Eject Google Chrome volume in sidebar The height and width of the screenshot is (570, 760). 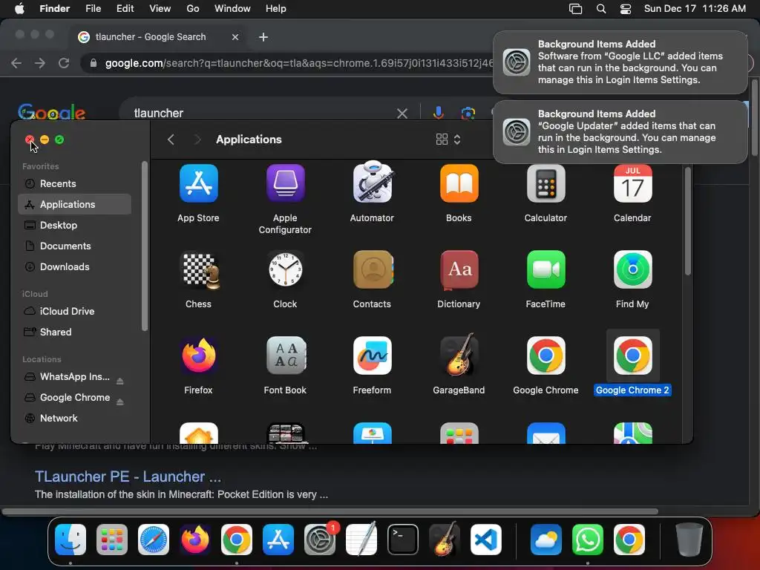(119, 402)
